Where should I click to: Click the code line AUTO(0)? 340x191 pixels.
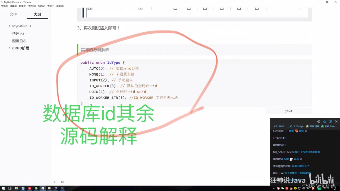[114, 68]
